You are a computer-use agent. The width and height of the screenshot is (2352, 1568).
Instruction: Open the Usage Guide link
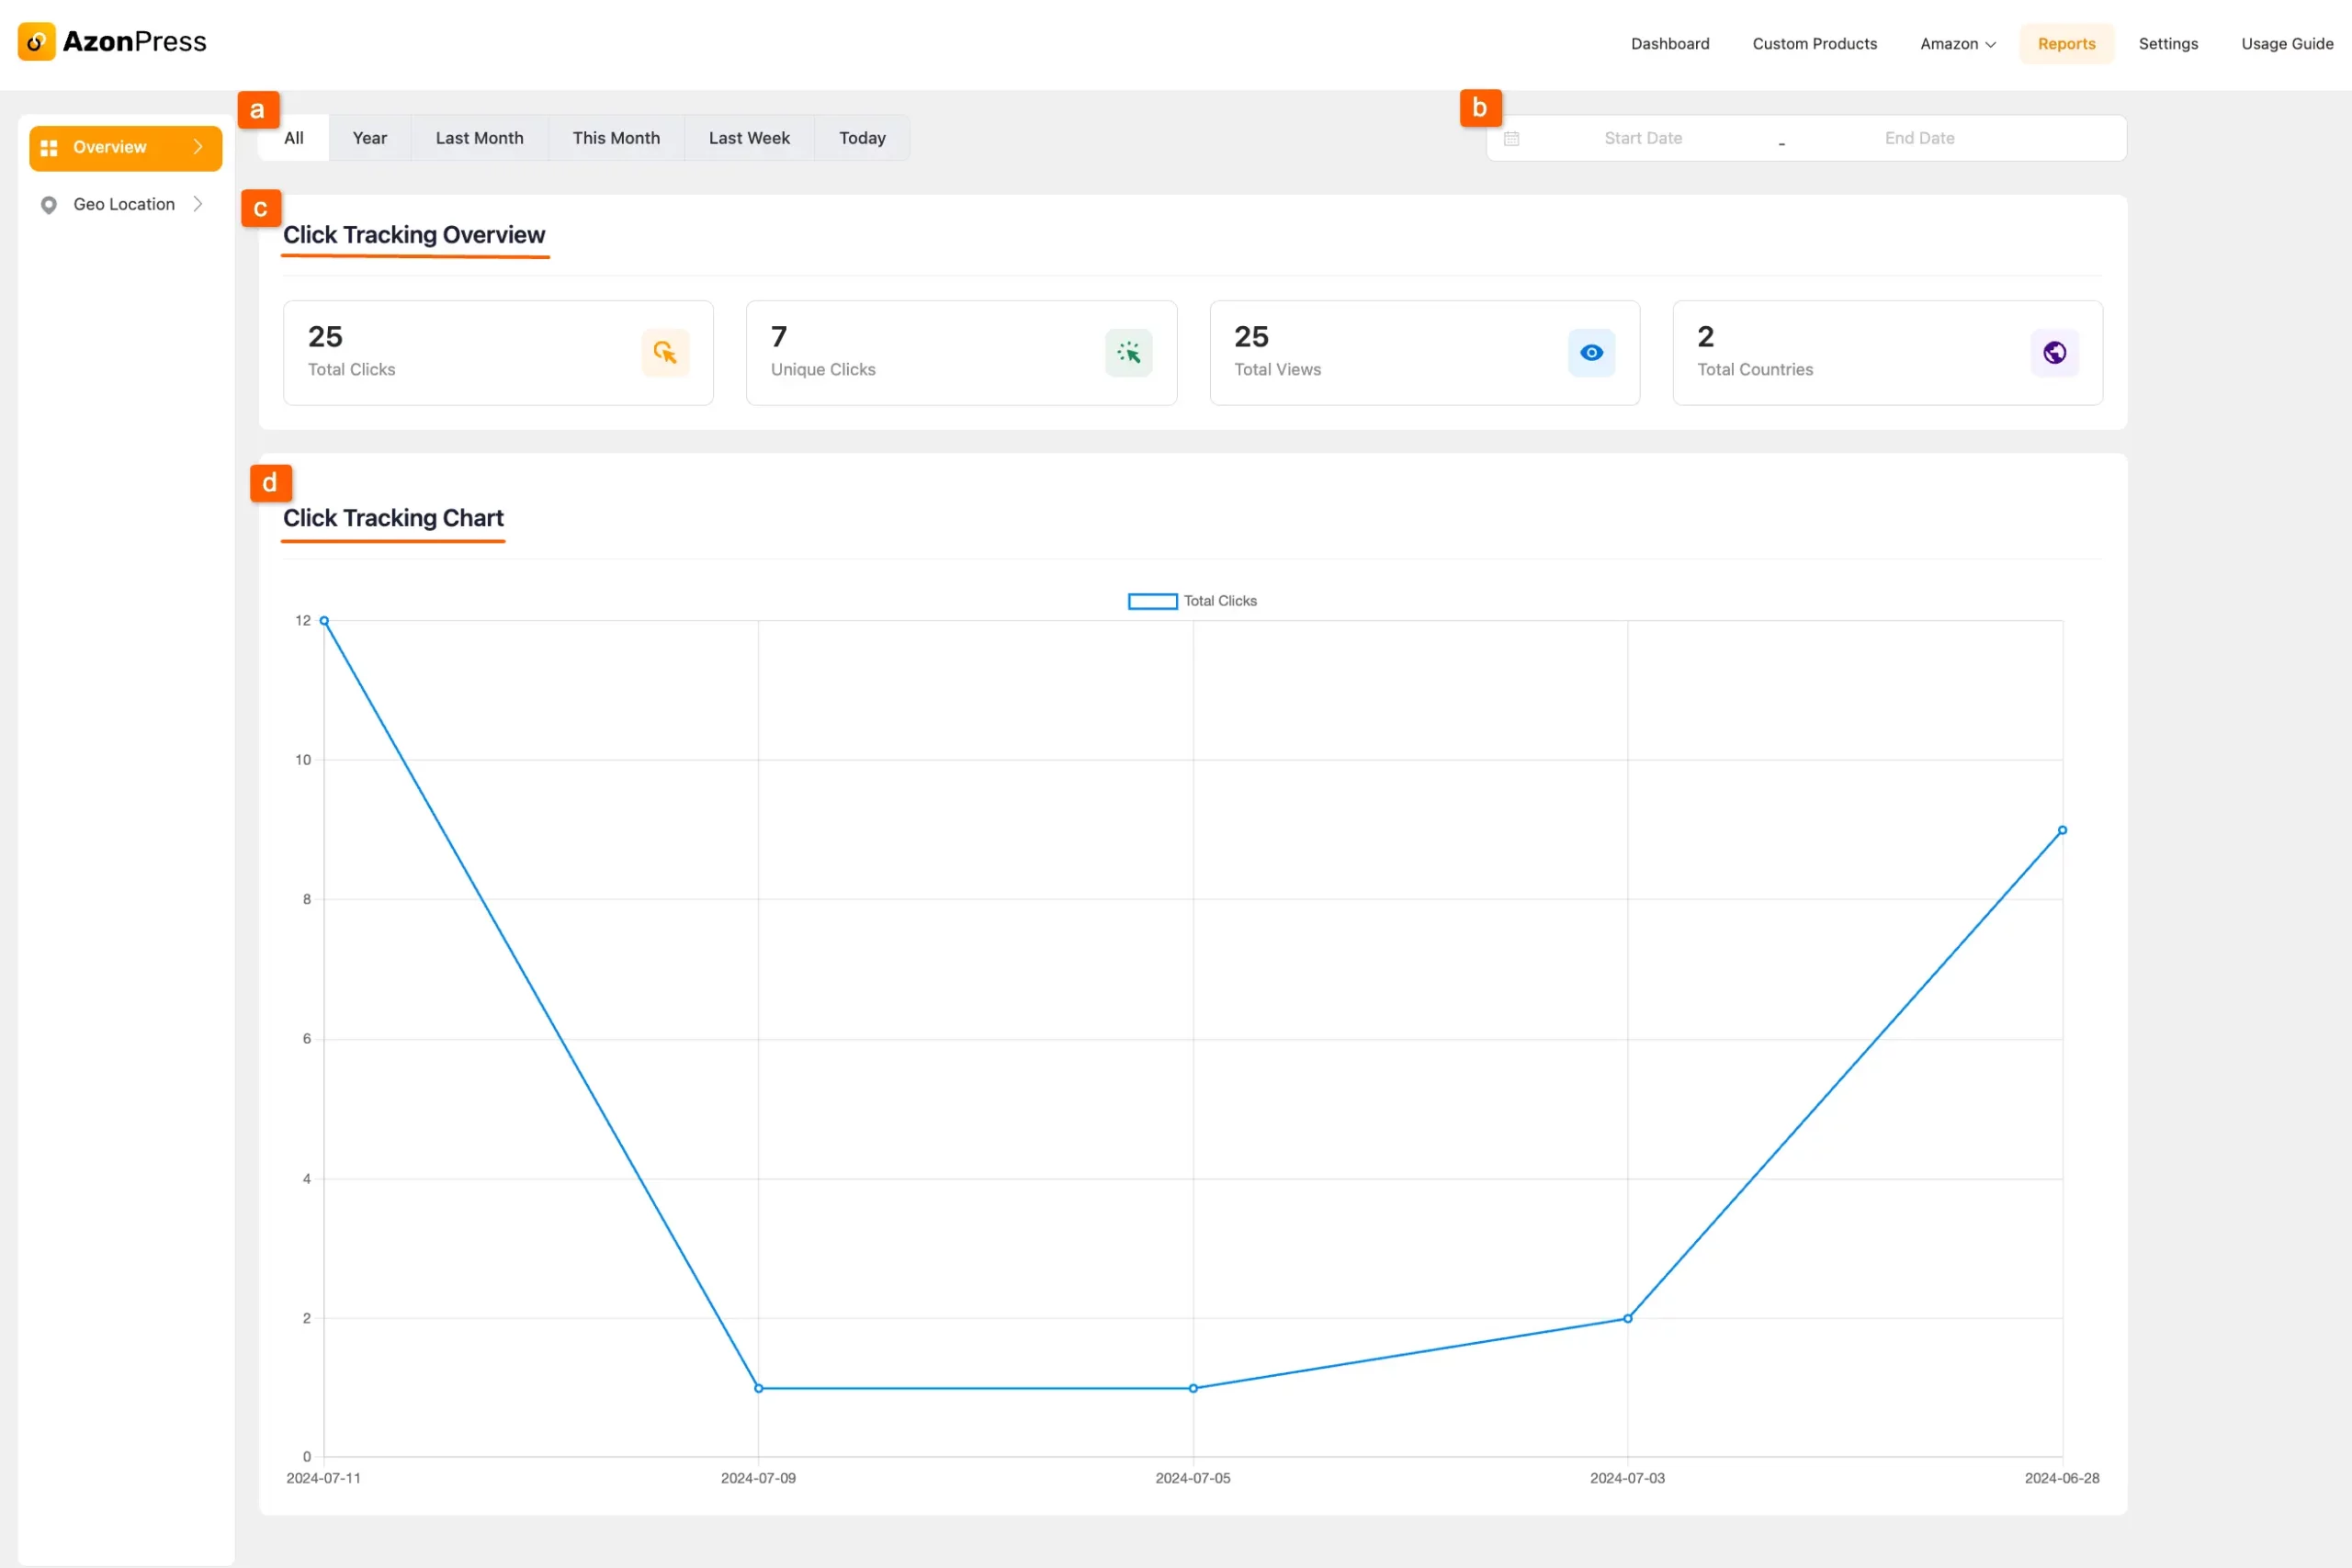(x=2286, y=44)
